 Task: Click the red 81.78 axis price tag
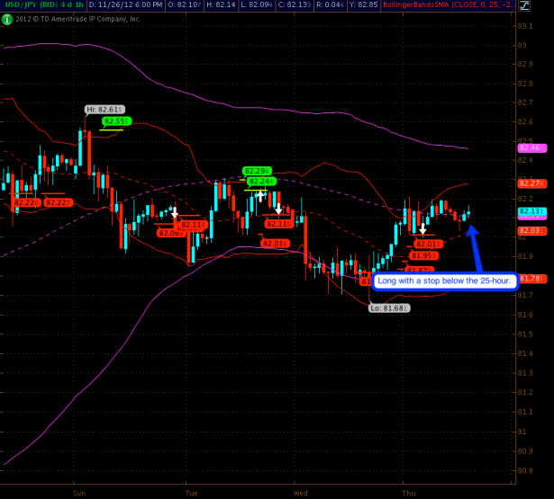tap(528, 279)
